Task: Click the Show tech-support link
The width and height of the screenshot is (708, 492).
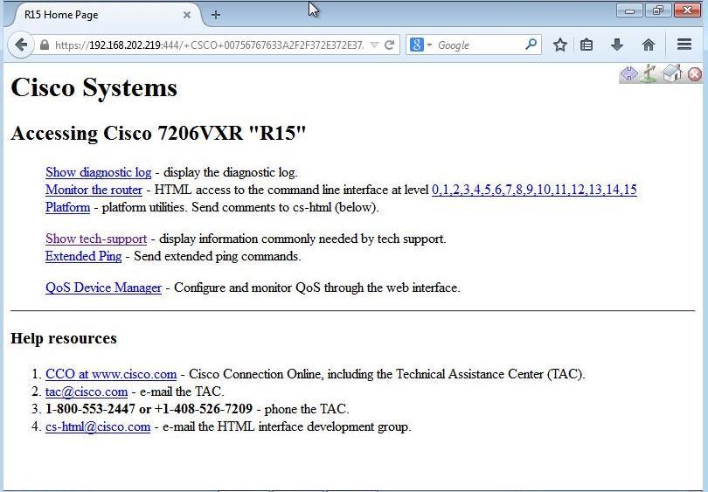Action: pyautogui.click(x=96, y=239)
